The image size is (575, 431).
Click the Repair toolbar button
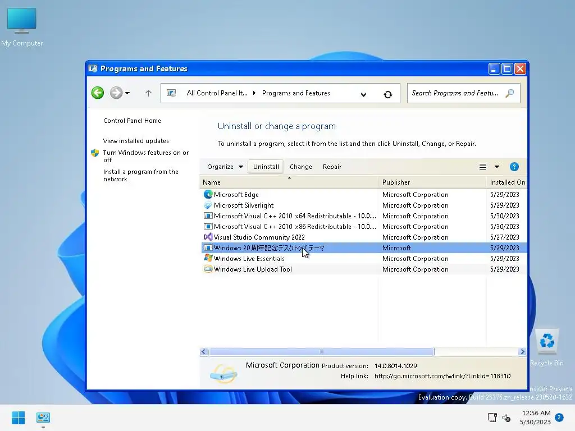[332, 167]
